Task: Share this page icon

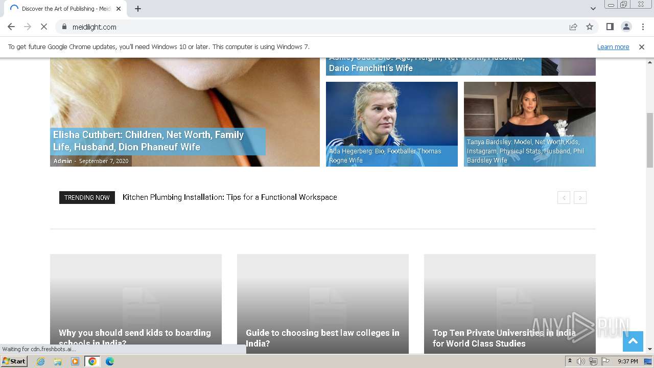Action: tap(573, 27)
